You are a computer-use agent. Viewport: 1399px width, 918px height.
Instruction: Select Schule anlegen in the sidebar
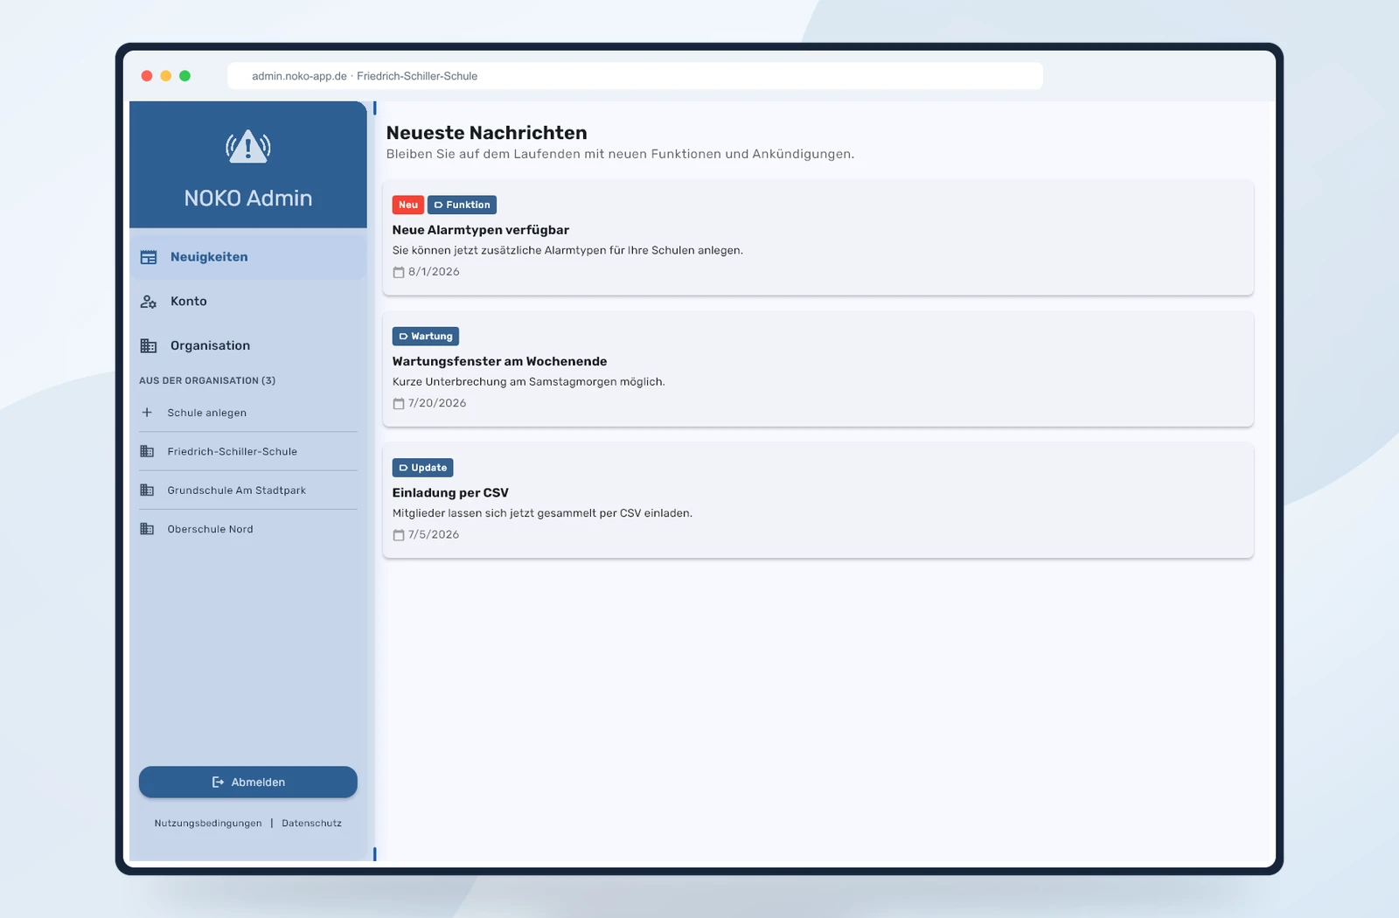click(x=248, y=413)
